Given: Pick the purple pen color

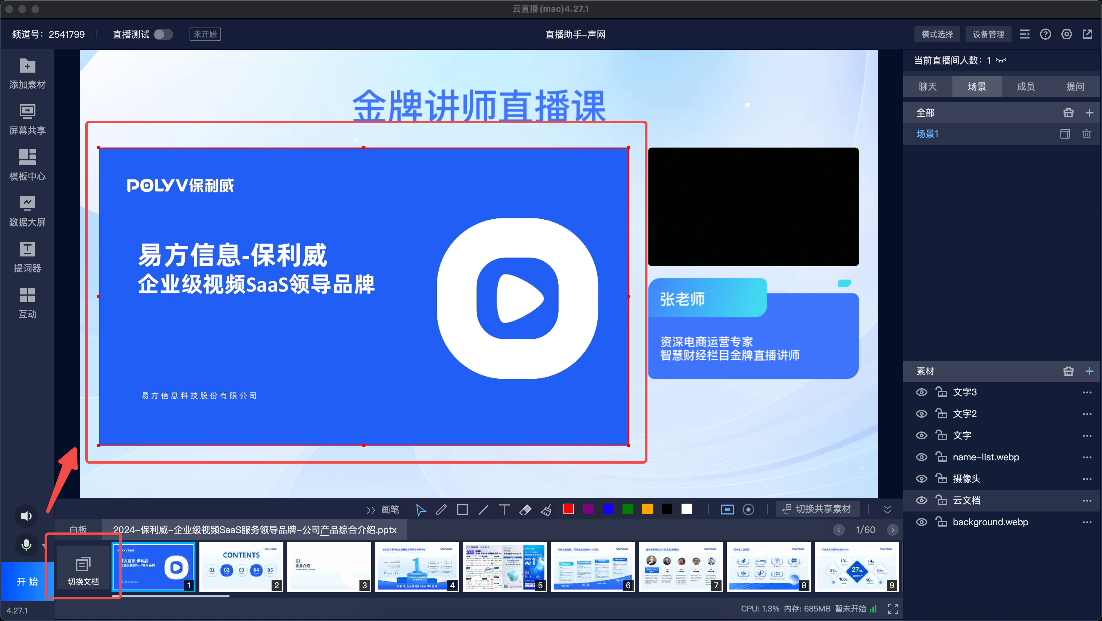Looking at the screenshot, I should (588, 509).
